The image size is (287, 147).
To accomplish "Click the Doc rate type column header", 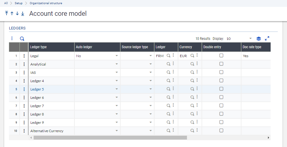I will coord(256,47).
